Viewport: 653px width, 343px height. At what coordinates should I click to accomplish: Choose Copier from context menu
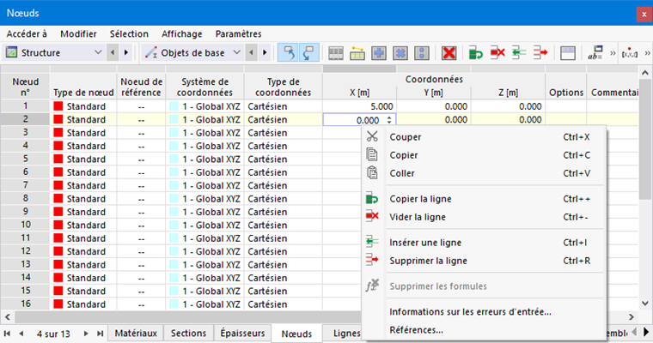484,155
